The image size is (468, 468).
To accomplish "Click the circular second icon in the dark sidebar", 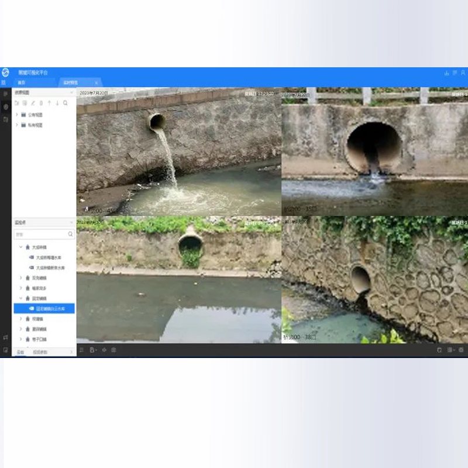I will (x=5, y=107).
